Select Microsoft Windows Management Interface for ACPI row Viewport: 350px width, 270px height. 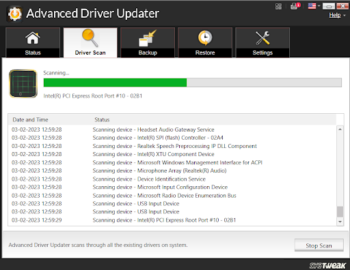coord(172,162)
